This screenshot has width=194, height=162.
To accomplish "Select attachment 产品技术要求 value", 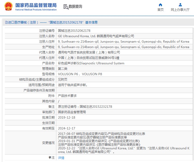I will pos(67,96).
